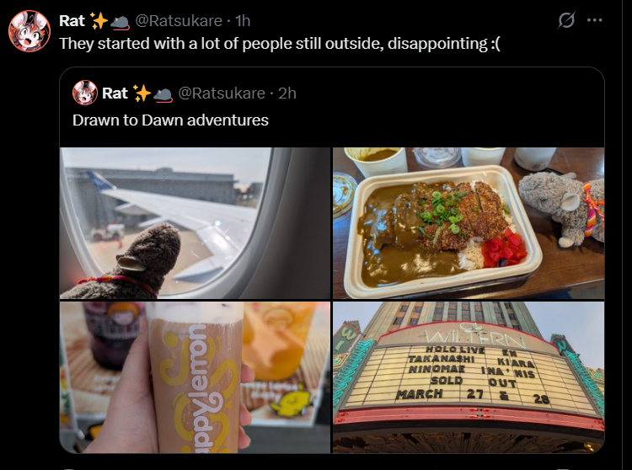Click the small avatar in quoted post
The height and width of the screenshot is (470, 632).
[85, 93]
